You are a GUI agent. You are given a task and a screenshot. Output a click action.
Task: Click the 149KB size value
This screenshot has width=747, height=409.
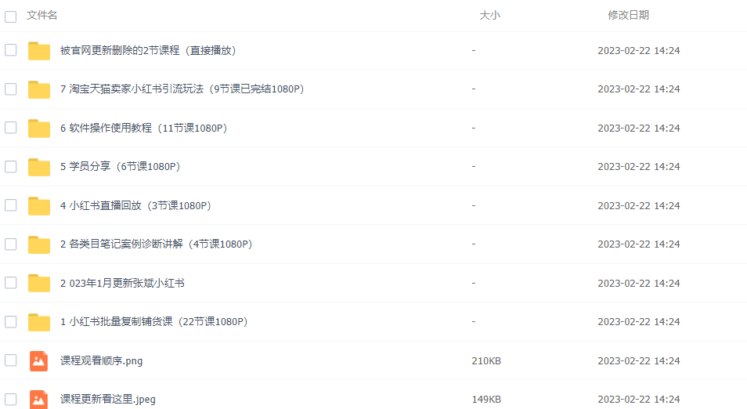(486, 400)
